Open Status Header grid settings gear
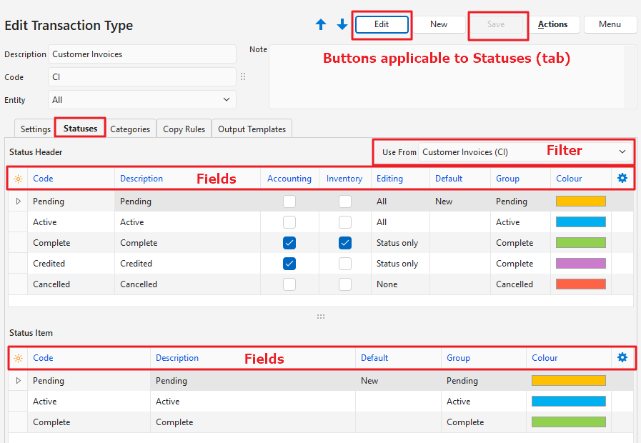Image resolution: width=641 pixels, height=443 pixels. (622, 179)
